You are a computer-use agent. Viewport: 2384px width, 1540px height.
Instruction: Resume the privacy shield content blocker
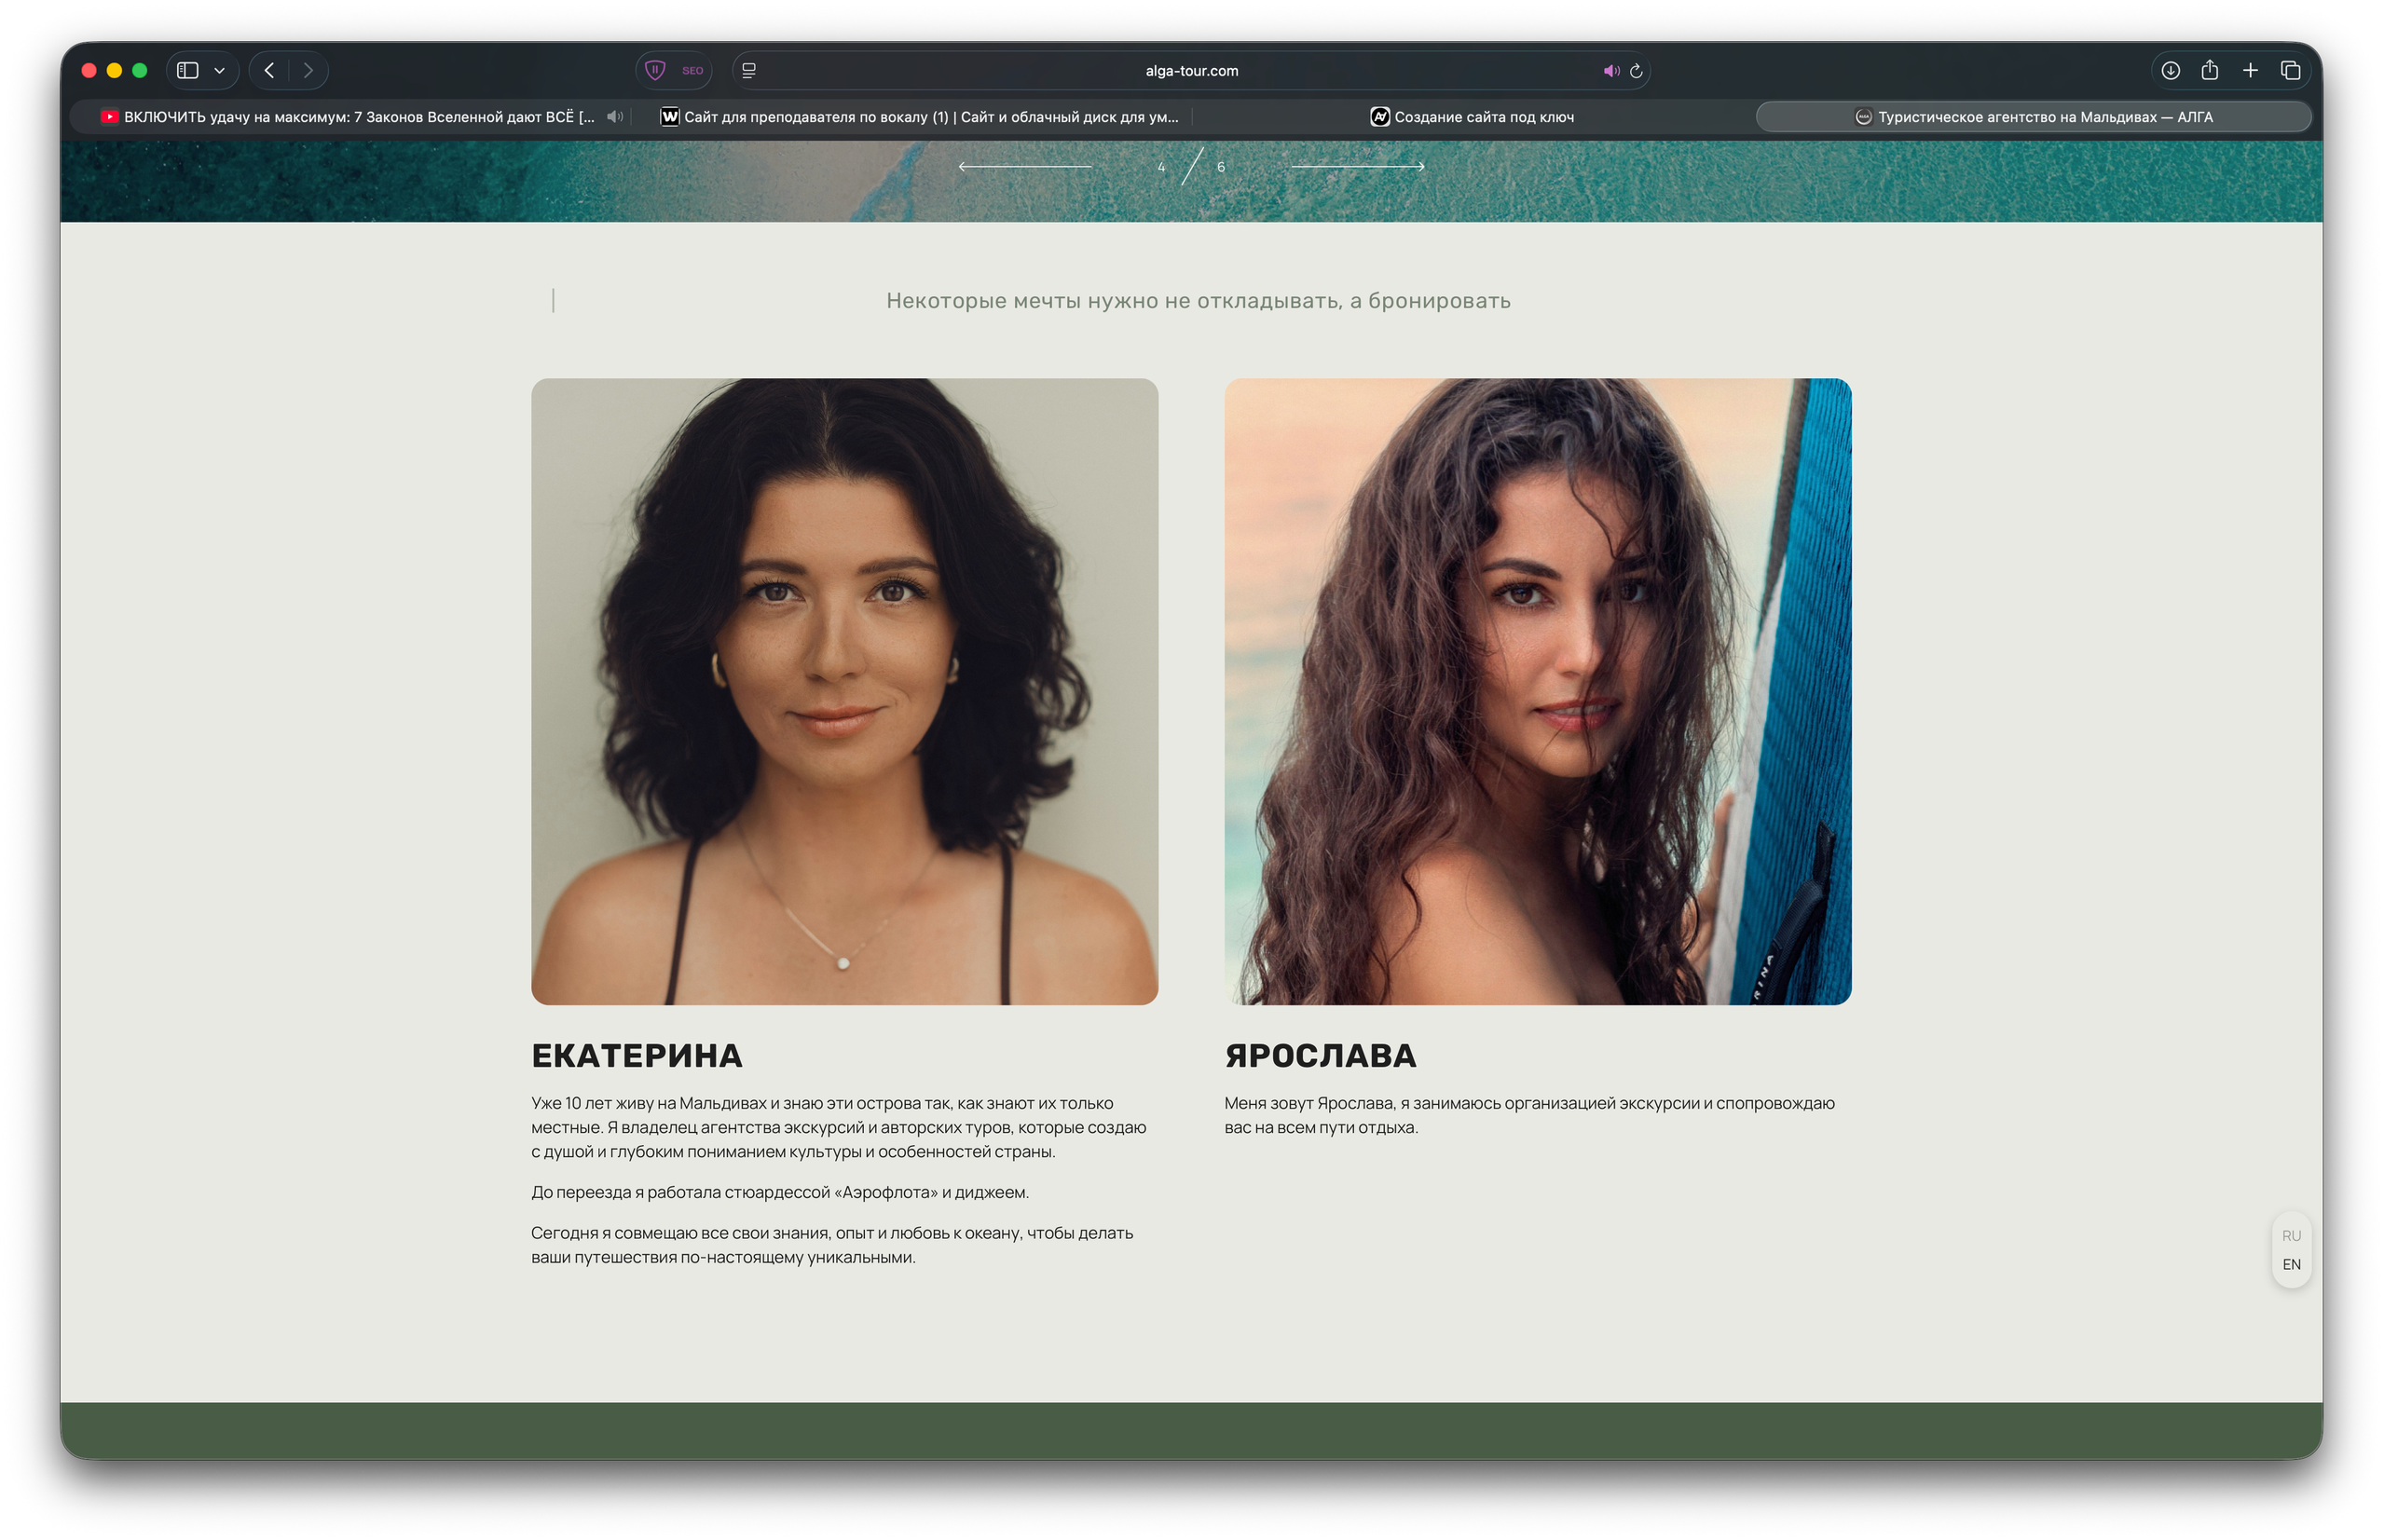click(655, 70)
